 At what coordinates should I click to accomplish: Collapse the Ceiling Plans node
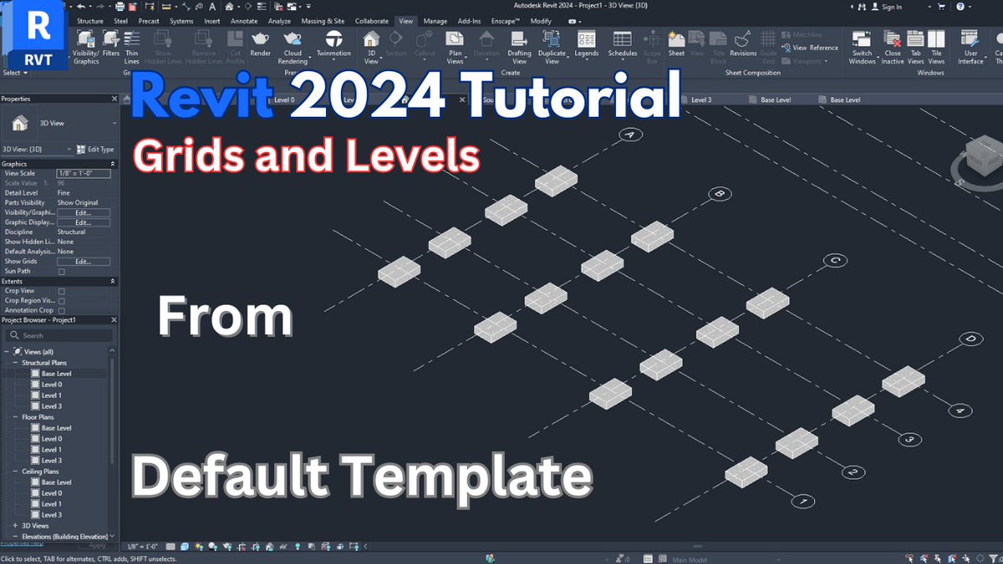click(x=15, y=471)
